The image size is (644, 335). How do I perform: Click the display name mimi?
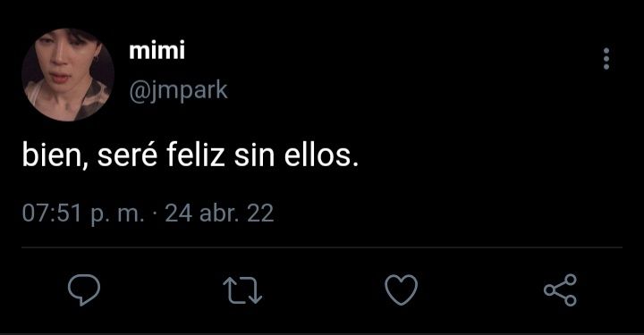pyautogui.click(x=157, y=50)
